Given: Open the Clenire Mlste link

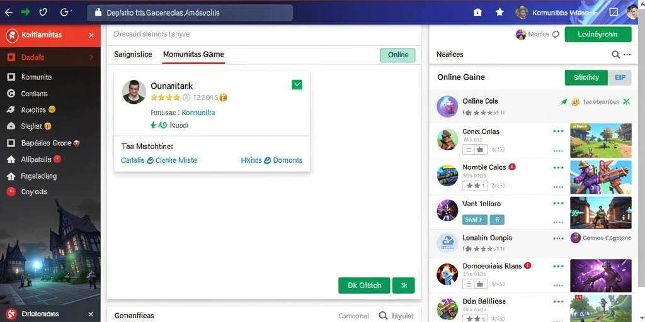Looking at the screenshot, I should [x=171, y=160].
